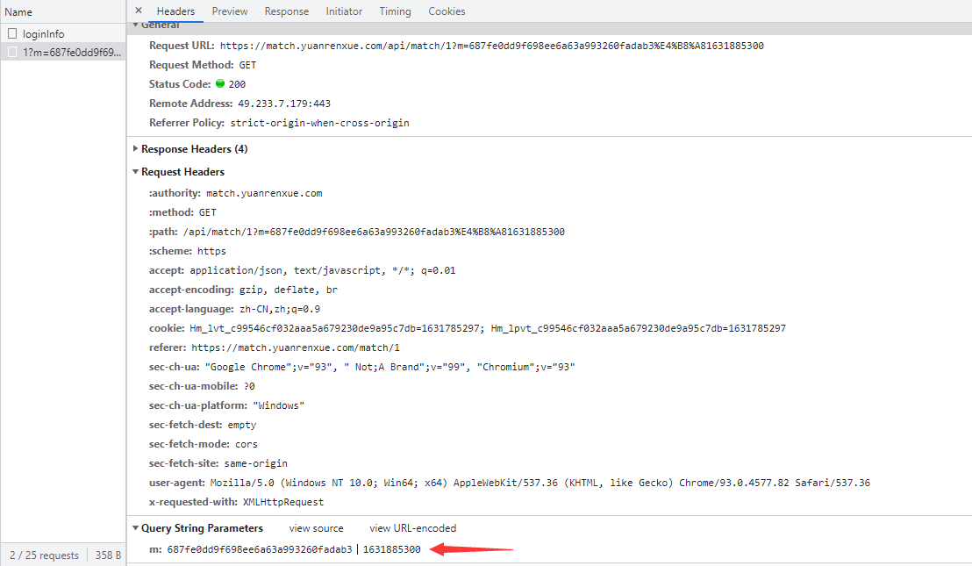Click the view source link
Image resolution: width=972 pixels, height=566 pixels.
click(x=316, y=528)
